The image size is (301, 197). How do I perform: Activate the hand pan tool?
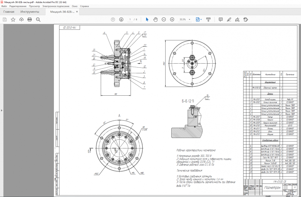pyautogui.click(x=155, y=19)
